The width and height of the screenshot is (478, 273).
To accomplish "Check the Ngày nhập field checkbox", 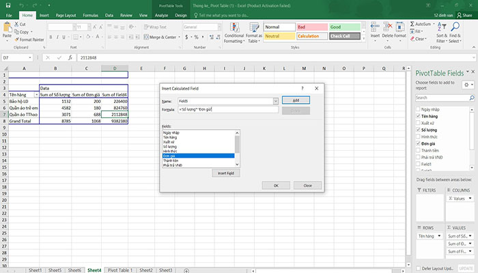I will (418, 109).
